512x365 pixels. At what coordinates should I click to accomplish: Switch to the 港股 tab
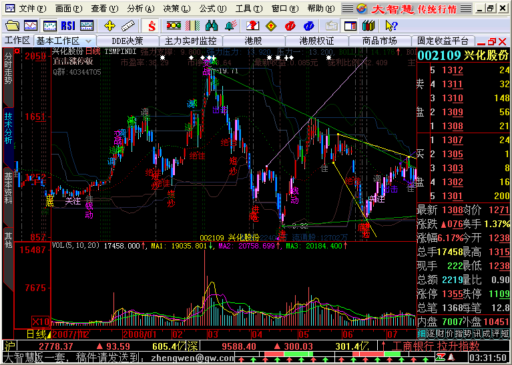point(254,41)
